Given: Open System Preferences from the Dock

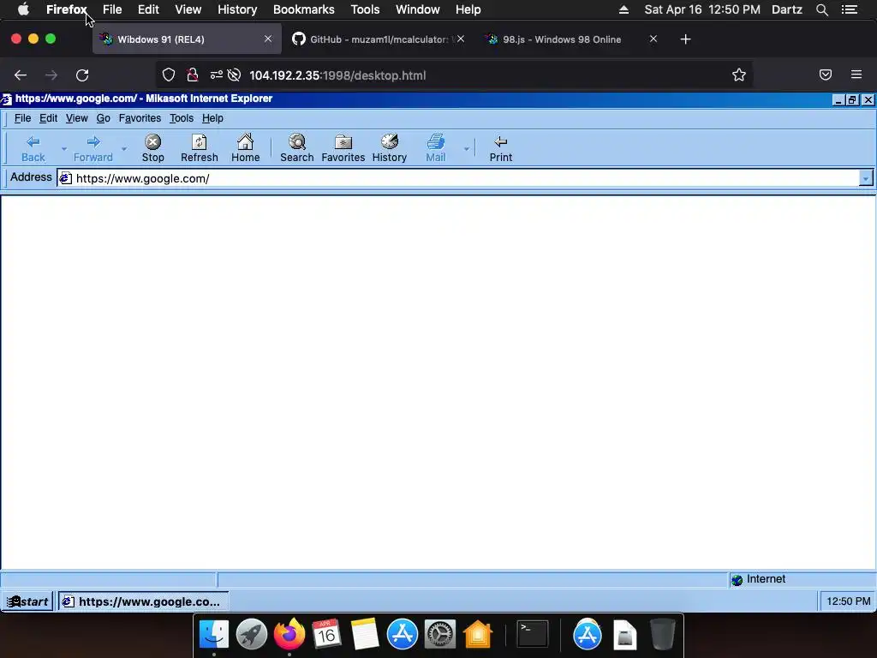Looking at the screenshot, I should coord(439,635).
